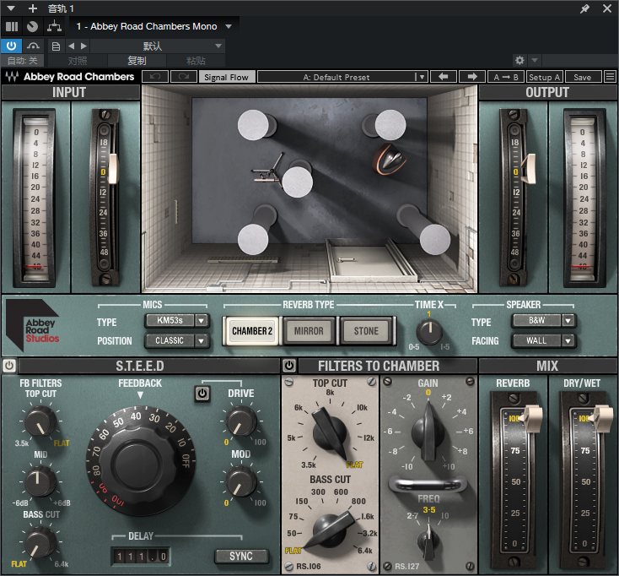Click the plus icon to add plugin

click(x=33, y=8)
